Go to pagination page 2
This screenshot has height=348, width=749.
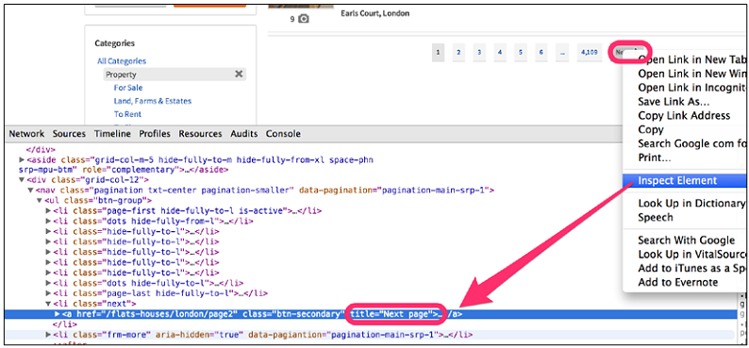pyautogui.click(x=458, y=52)
